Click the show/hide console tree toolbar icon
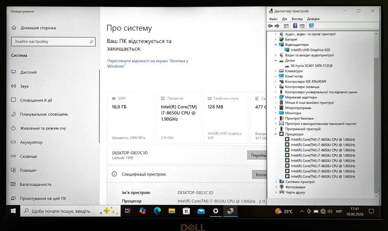This screenshot has height=231, width=388. 286,26
